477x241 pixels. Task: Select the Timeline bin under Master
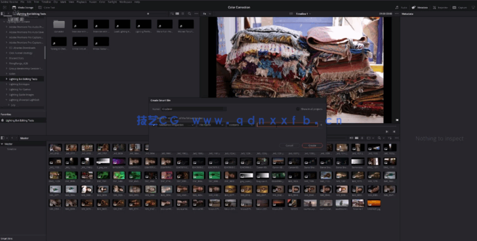[12, 149]
